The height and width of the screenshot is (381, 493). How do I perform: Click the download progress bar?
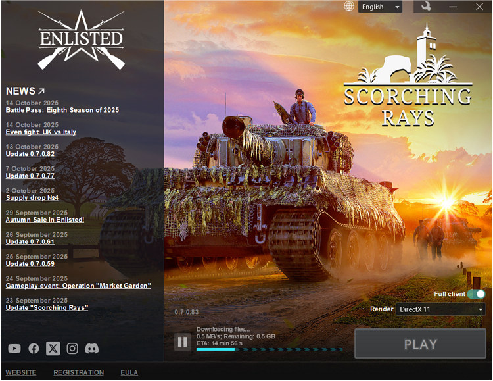[269, 349]
